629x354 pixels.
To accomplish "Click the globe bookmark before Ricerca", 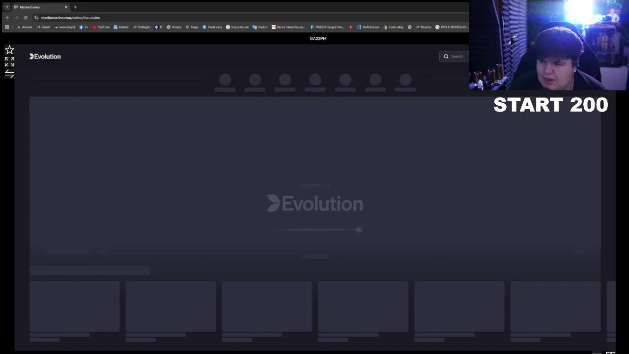I will tap(410, 27).
